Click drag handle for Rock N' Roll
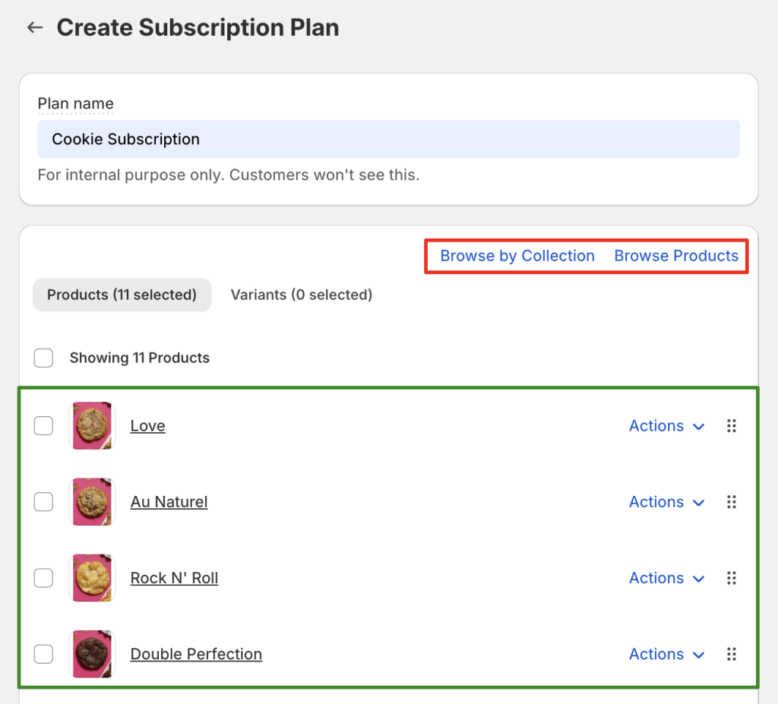The height and width of the screenshot is (704, 778). [732, 578]
